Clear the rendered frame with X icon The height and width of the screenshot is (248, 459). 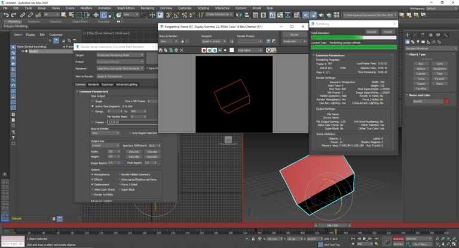click(x=182, y=51)
